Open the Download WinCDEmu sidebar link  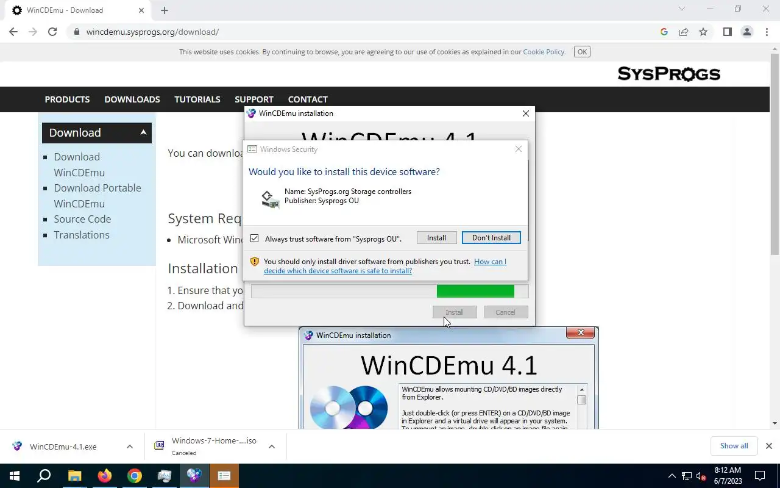[79, 165]
